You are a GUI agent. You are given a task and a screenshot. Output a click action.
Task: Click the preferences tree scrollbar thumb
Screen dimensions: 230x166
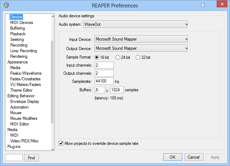pos(52,82)
